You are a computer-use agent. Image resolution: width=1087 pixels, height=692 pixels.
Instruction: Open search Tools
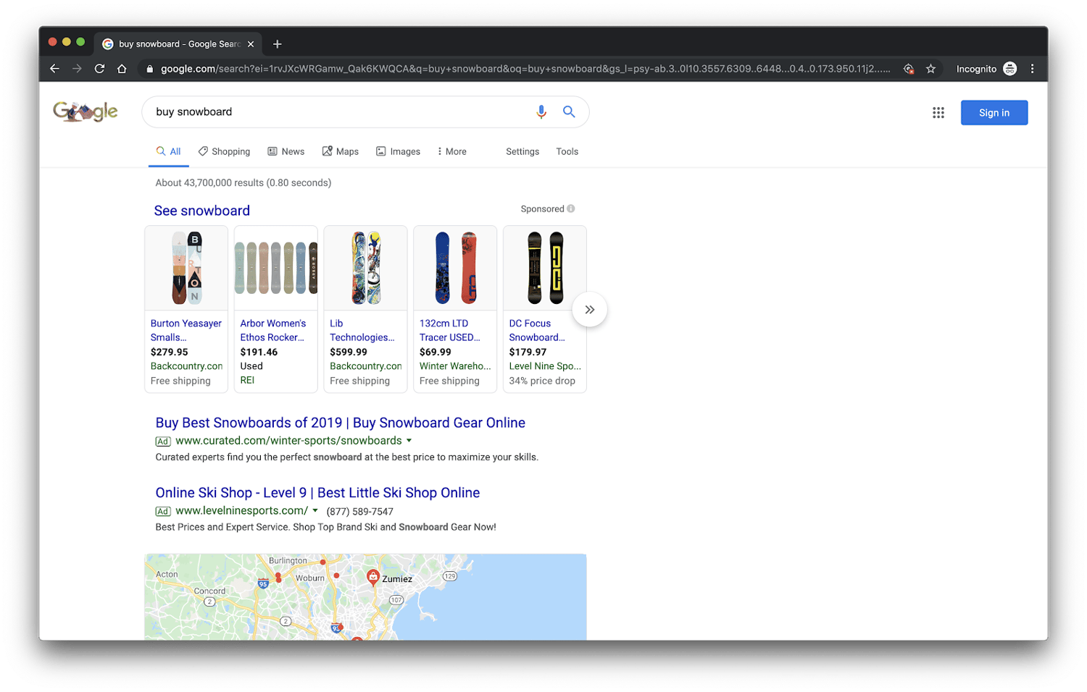click(567, 151)
